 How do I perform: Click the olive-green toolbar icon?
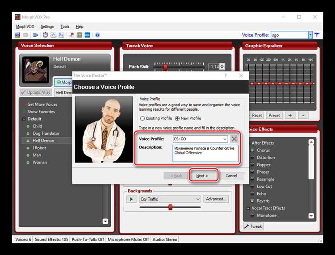[x=80, y=35]
